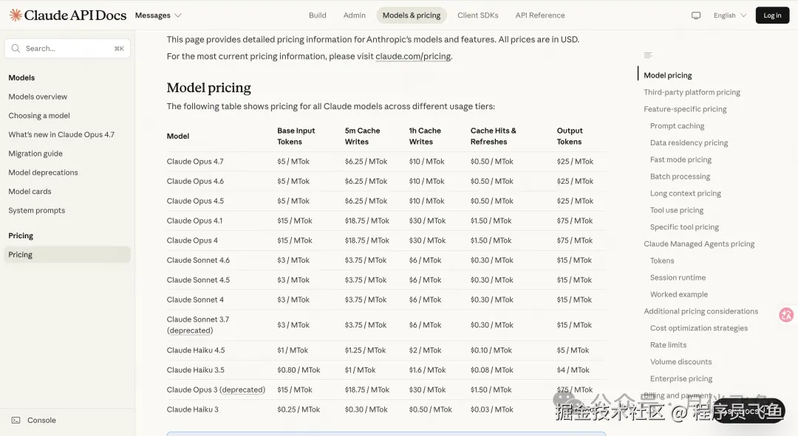Click Claude Sonnet 3.7 (deprecated) row name
Viewport: 798px width, 436px height.
click(x=198, y=325)
